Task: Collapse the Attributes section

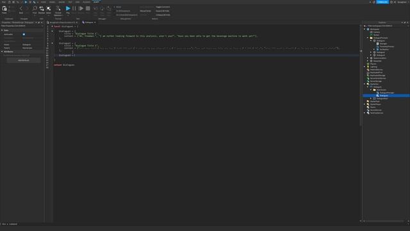Action: tap(2, 51)
